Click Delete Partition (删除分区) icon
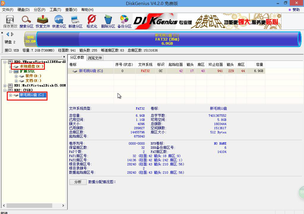Screen dimensions: 304x214 (x=108, y=21)
